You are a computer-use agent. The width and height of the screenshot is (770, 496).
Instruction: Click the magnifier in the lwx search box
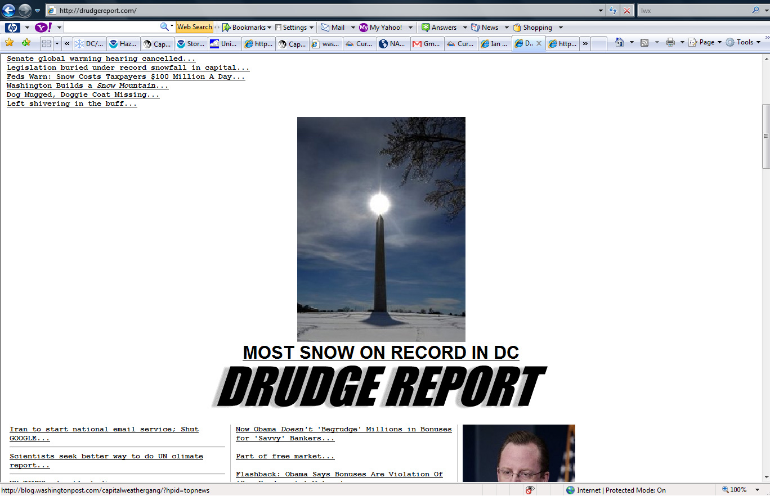(756, 10)
